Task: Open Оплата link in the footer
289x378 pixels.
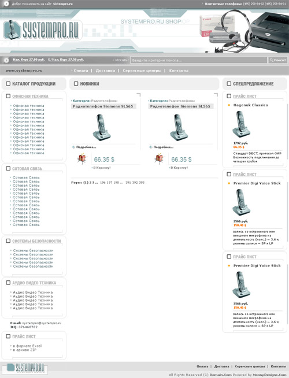Action: click(202, 366)
